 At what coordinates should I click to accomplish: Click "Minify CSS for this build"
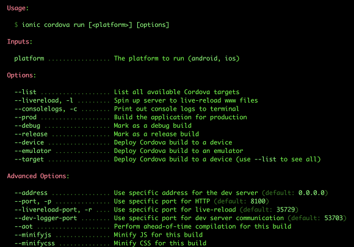coord(160,243)
